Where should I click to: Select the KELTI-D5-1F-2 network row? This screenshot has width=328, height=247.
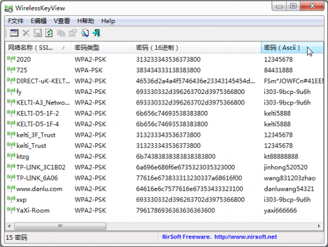(x=165, y=113)
